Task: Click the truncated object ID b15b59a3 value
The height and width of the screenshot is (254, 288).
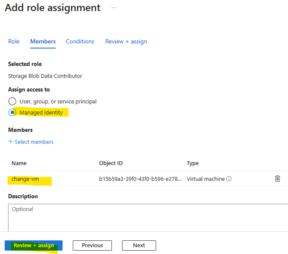Action: [x=140, y=179]
